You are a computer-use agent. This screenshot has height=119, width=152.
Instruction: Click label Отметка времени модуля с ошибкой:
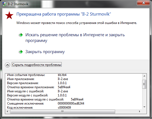[x=35, y=99]
